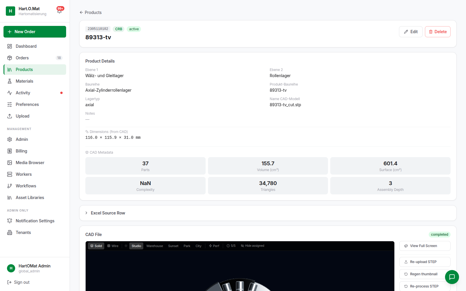Click the New Order button
466x291 pixels.
pyautogui.click(x=35, y=32)
